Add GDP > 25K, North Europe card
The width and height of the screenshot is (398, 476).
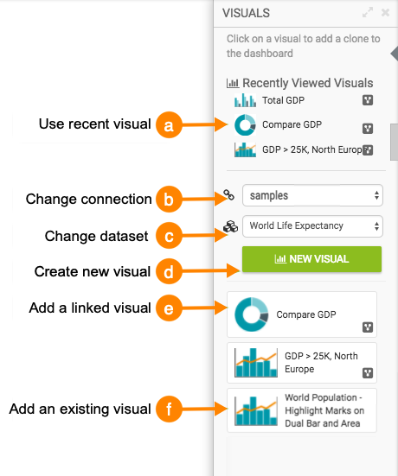302,363
